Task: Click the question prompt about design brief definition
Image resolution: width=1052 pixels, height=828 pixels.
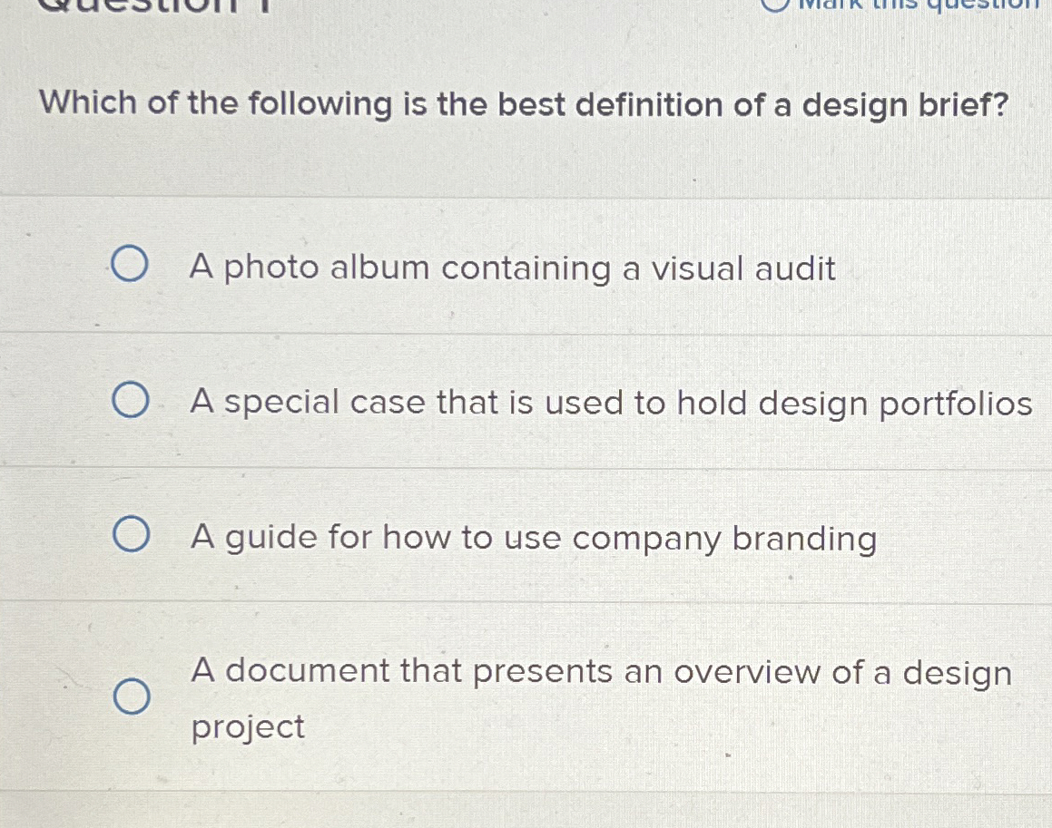Action: 524,105
